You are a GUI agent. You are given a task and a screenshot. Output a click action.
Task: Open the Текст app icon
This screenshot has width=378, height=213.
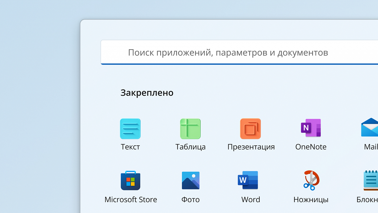(x=130, y=129)
